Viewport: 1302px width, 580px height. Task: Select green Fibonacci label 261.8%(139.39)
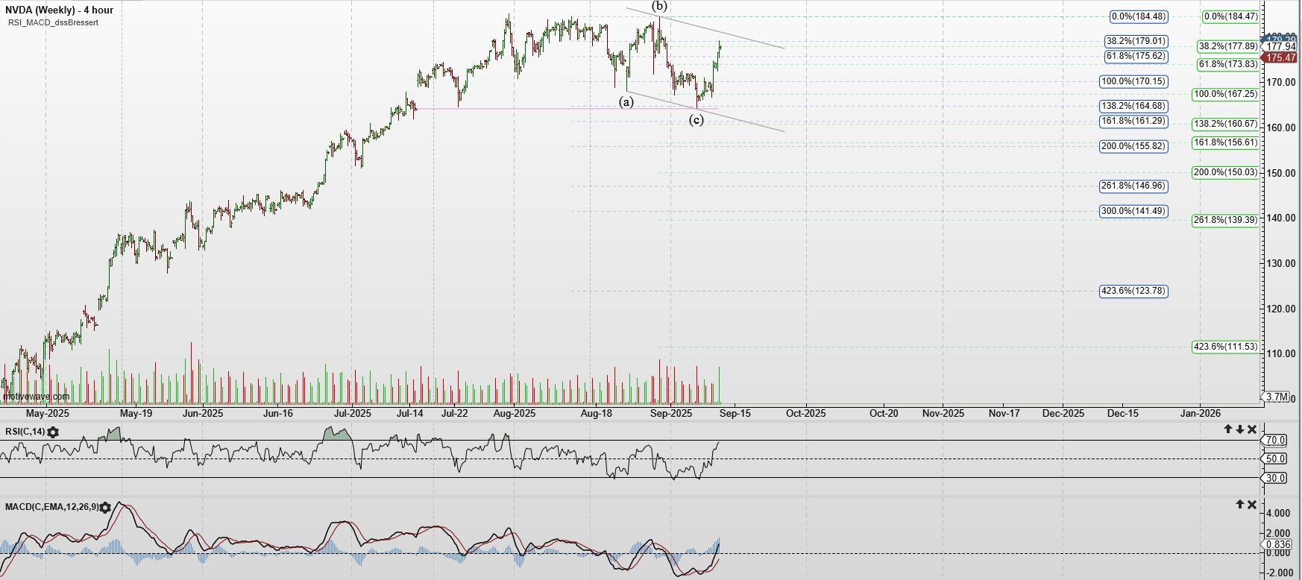[x=1226, y=220]
